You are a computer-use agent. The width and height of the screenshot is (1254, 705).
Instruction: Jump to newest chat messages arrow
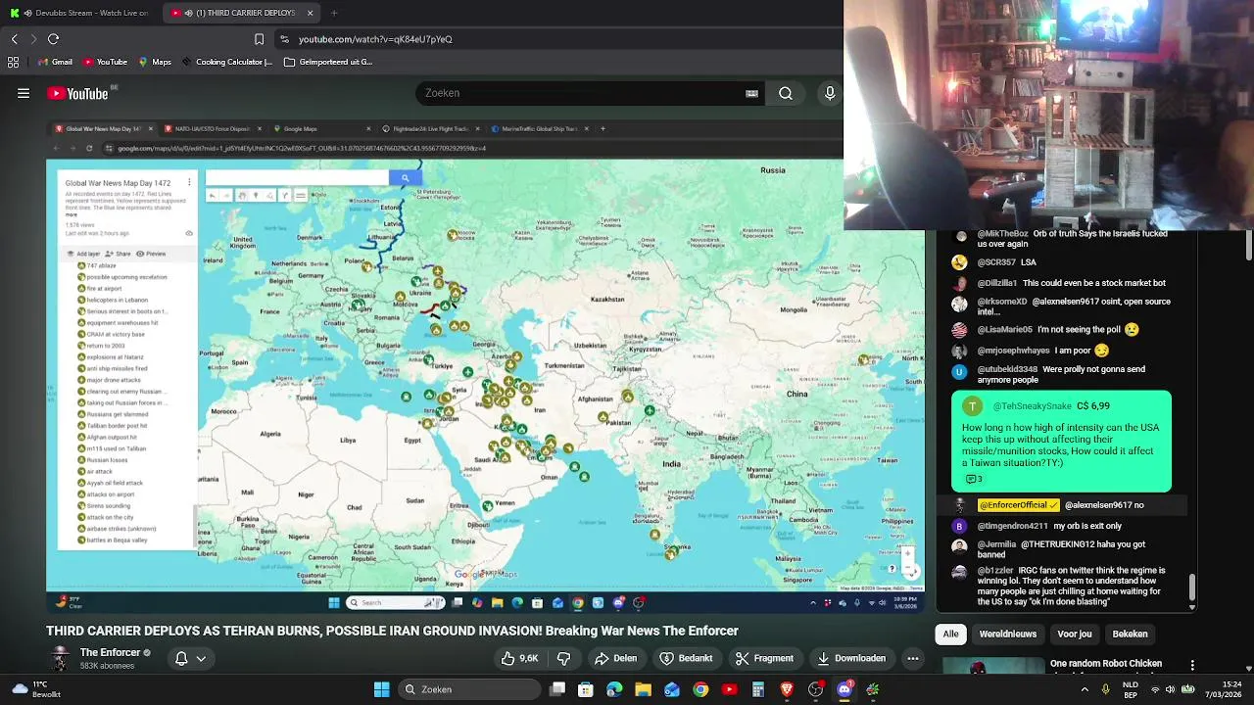1192,607
